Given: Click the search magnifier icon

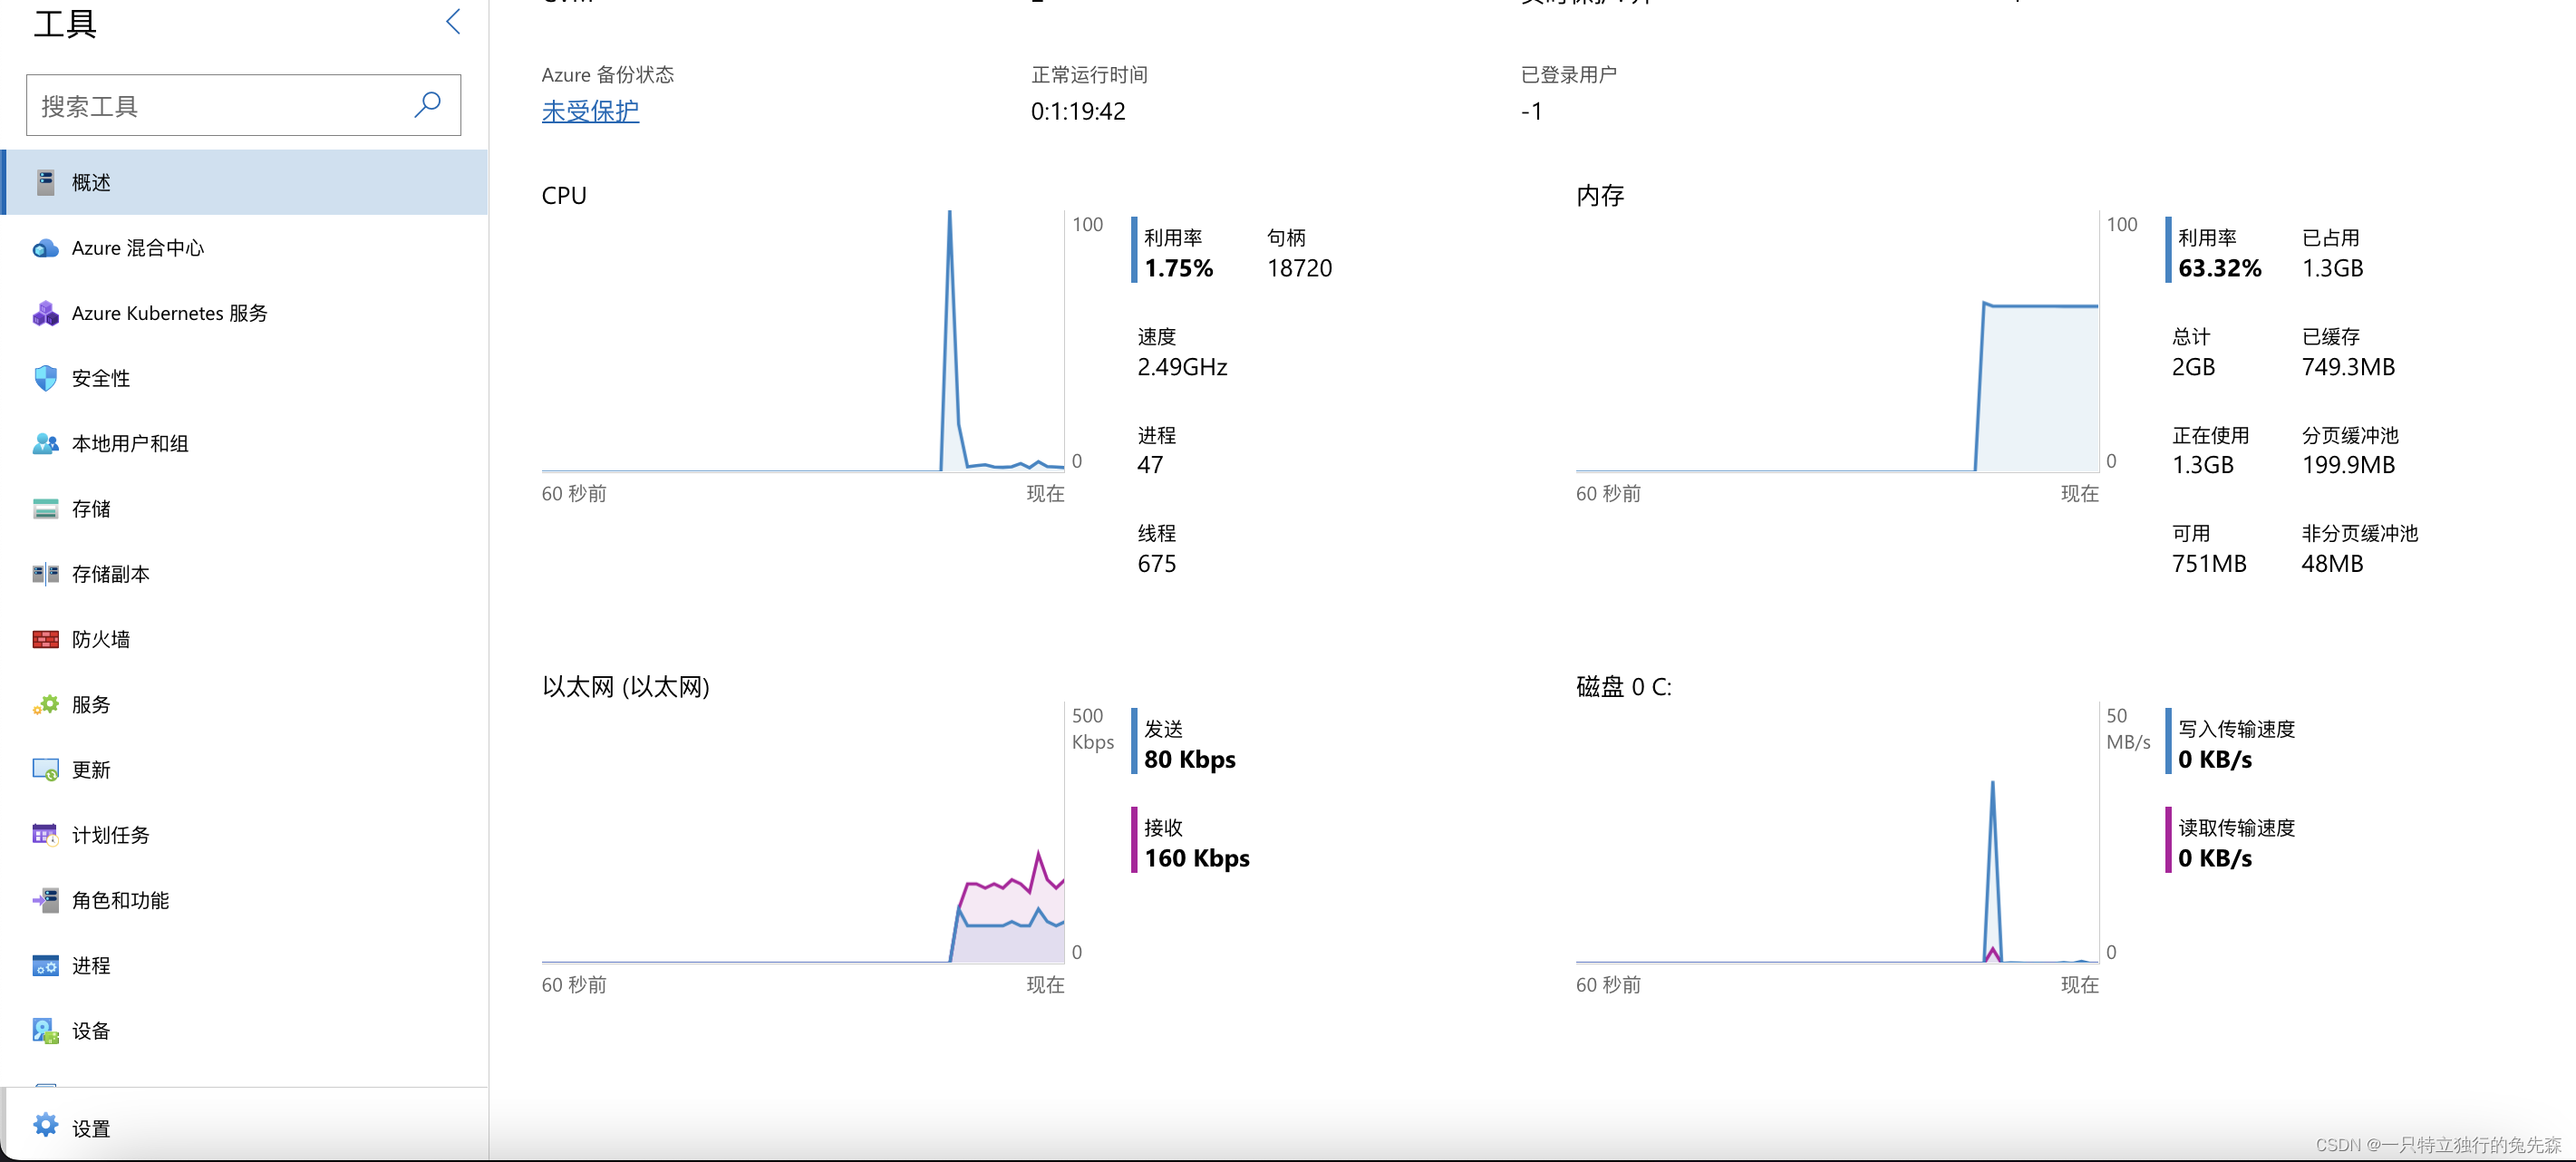Looking at the screenshot, I should pyautogui.click(x=428, y=104).
